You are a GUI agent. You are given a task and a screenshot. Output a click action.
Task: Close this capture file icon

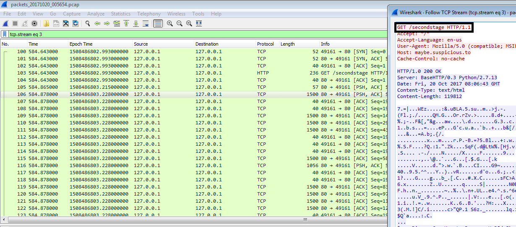[66, 23]
